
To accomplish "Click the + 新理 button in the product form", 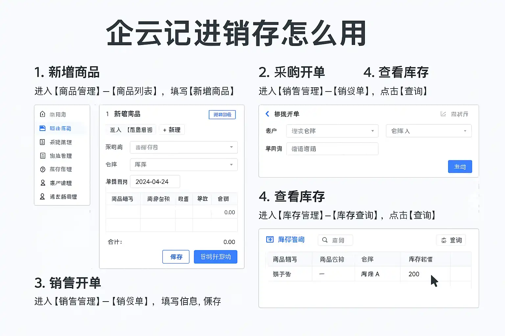I will pyautogui.click(x=172, y=130).
